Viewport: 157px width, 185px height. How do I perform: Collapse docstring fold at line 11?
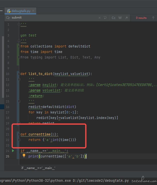[19, 79]
